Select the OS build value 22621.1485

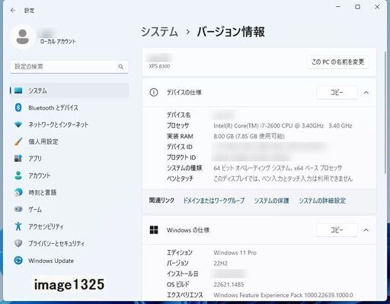[229, 284]
